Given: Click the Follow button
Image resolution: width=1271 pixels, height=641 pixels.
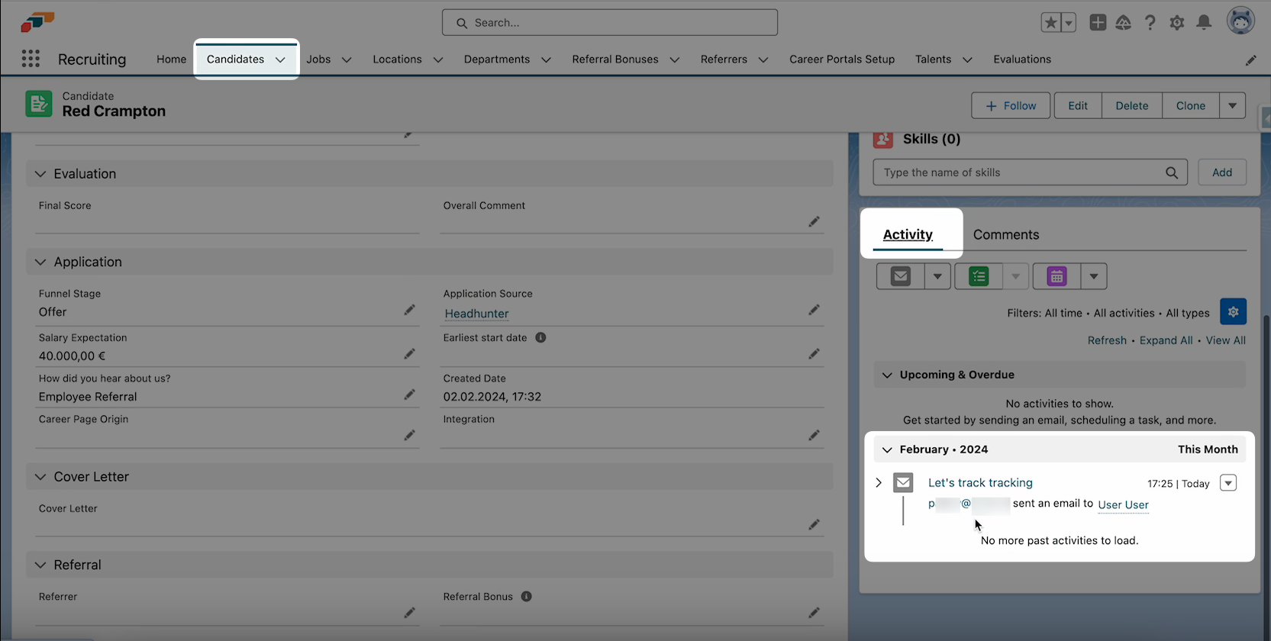Looking at the screenshot, I should pyautogui.click(x=1010, y=106).
